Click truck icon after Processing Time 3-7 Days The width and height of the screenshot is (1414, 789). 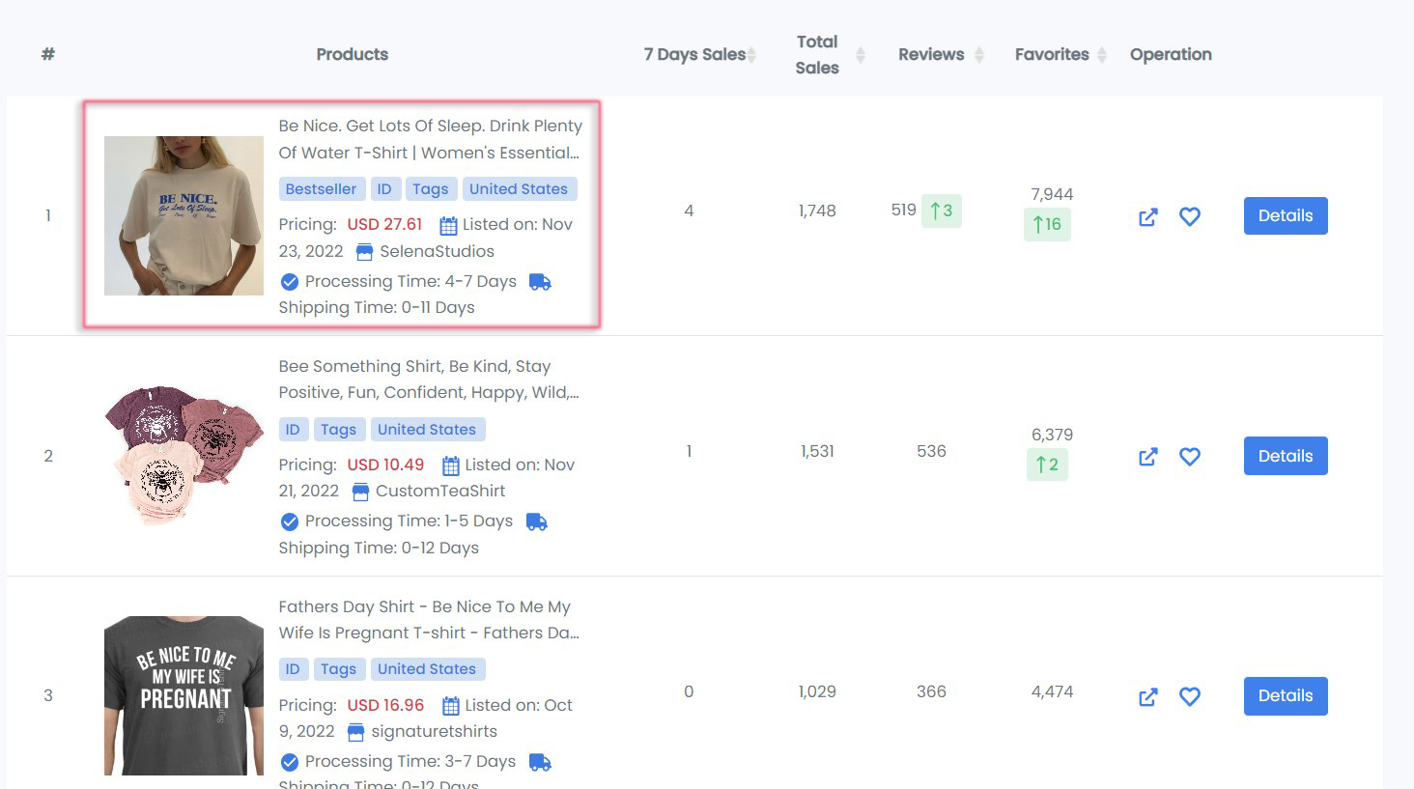click(x=540, y=762)
